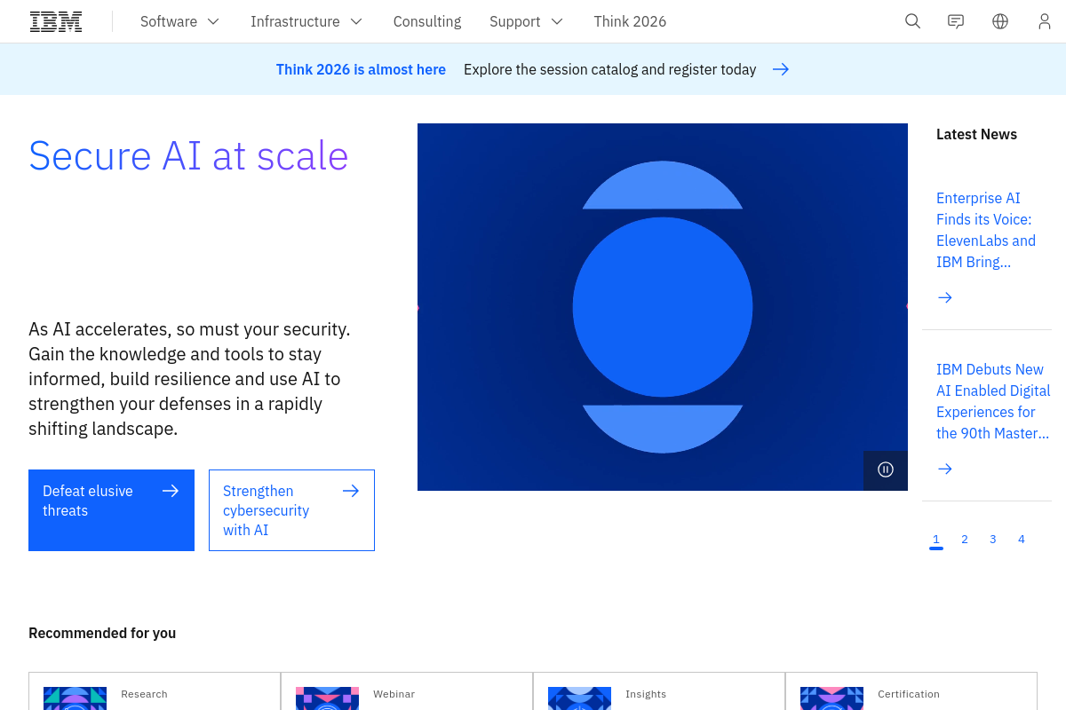Click the globe region selector icon
This screenshot has height=710, width=1066.
pyautogui.click(x=1000, y=21)
